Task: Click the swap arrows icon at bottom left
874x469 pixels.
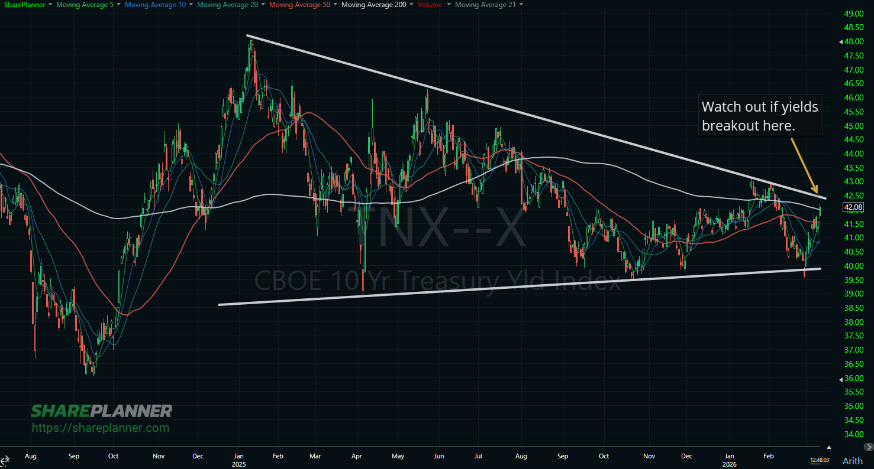Action: click(x=5, y=461)
